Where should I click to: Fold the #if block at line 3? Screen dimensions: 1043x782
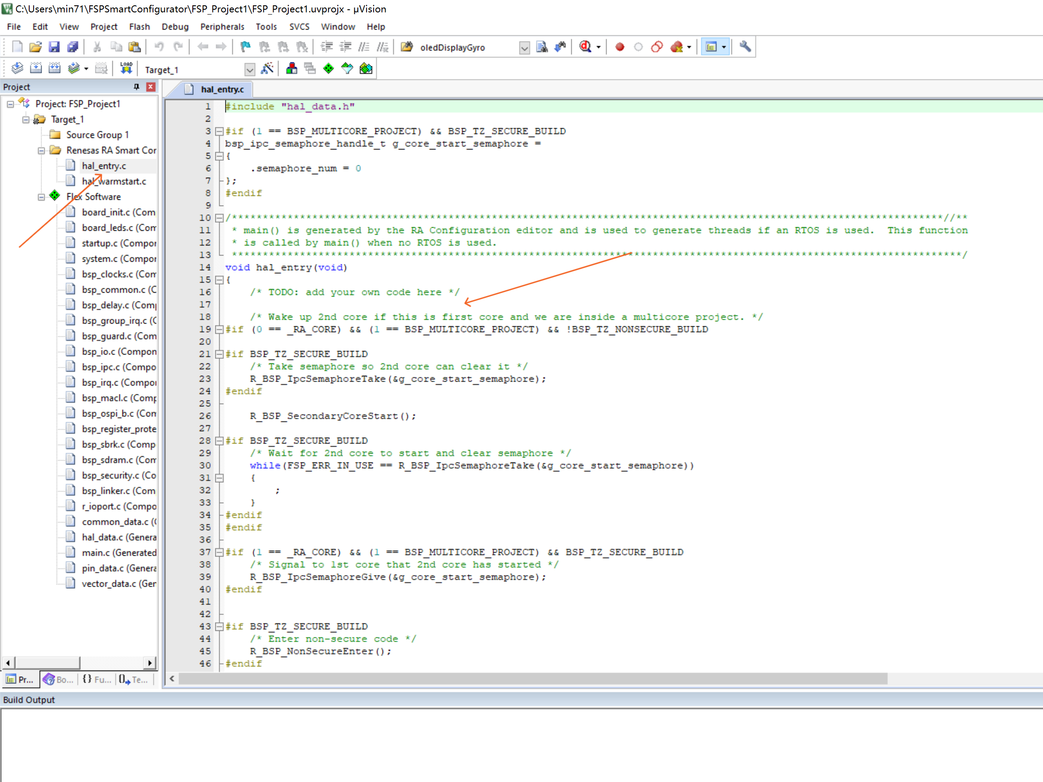pyautogui.click(x=219, y=131)
